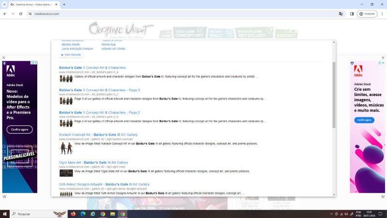Click the search results scrollbar thumb
387x218 pixels.
[334, 95]
